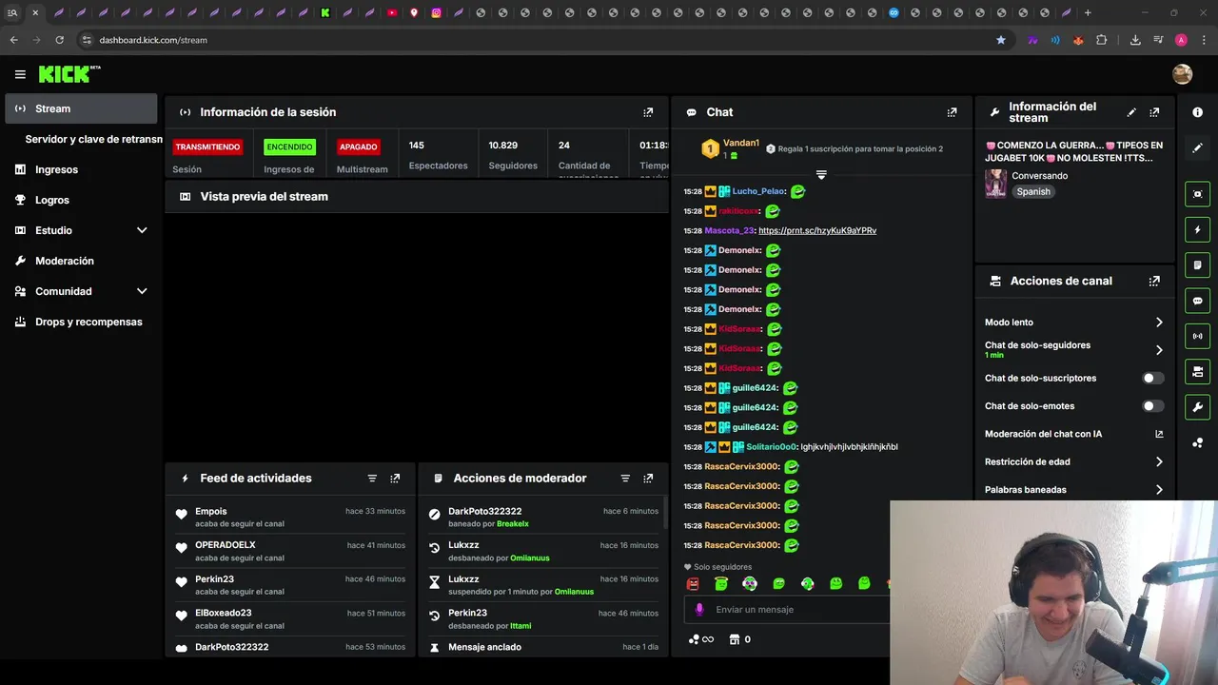Click the Mensaje anclado moderator entry
This screenshot has width=1218, height=685.
pyautogui.click(x=543, y=647)
